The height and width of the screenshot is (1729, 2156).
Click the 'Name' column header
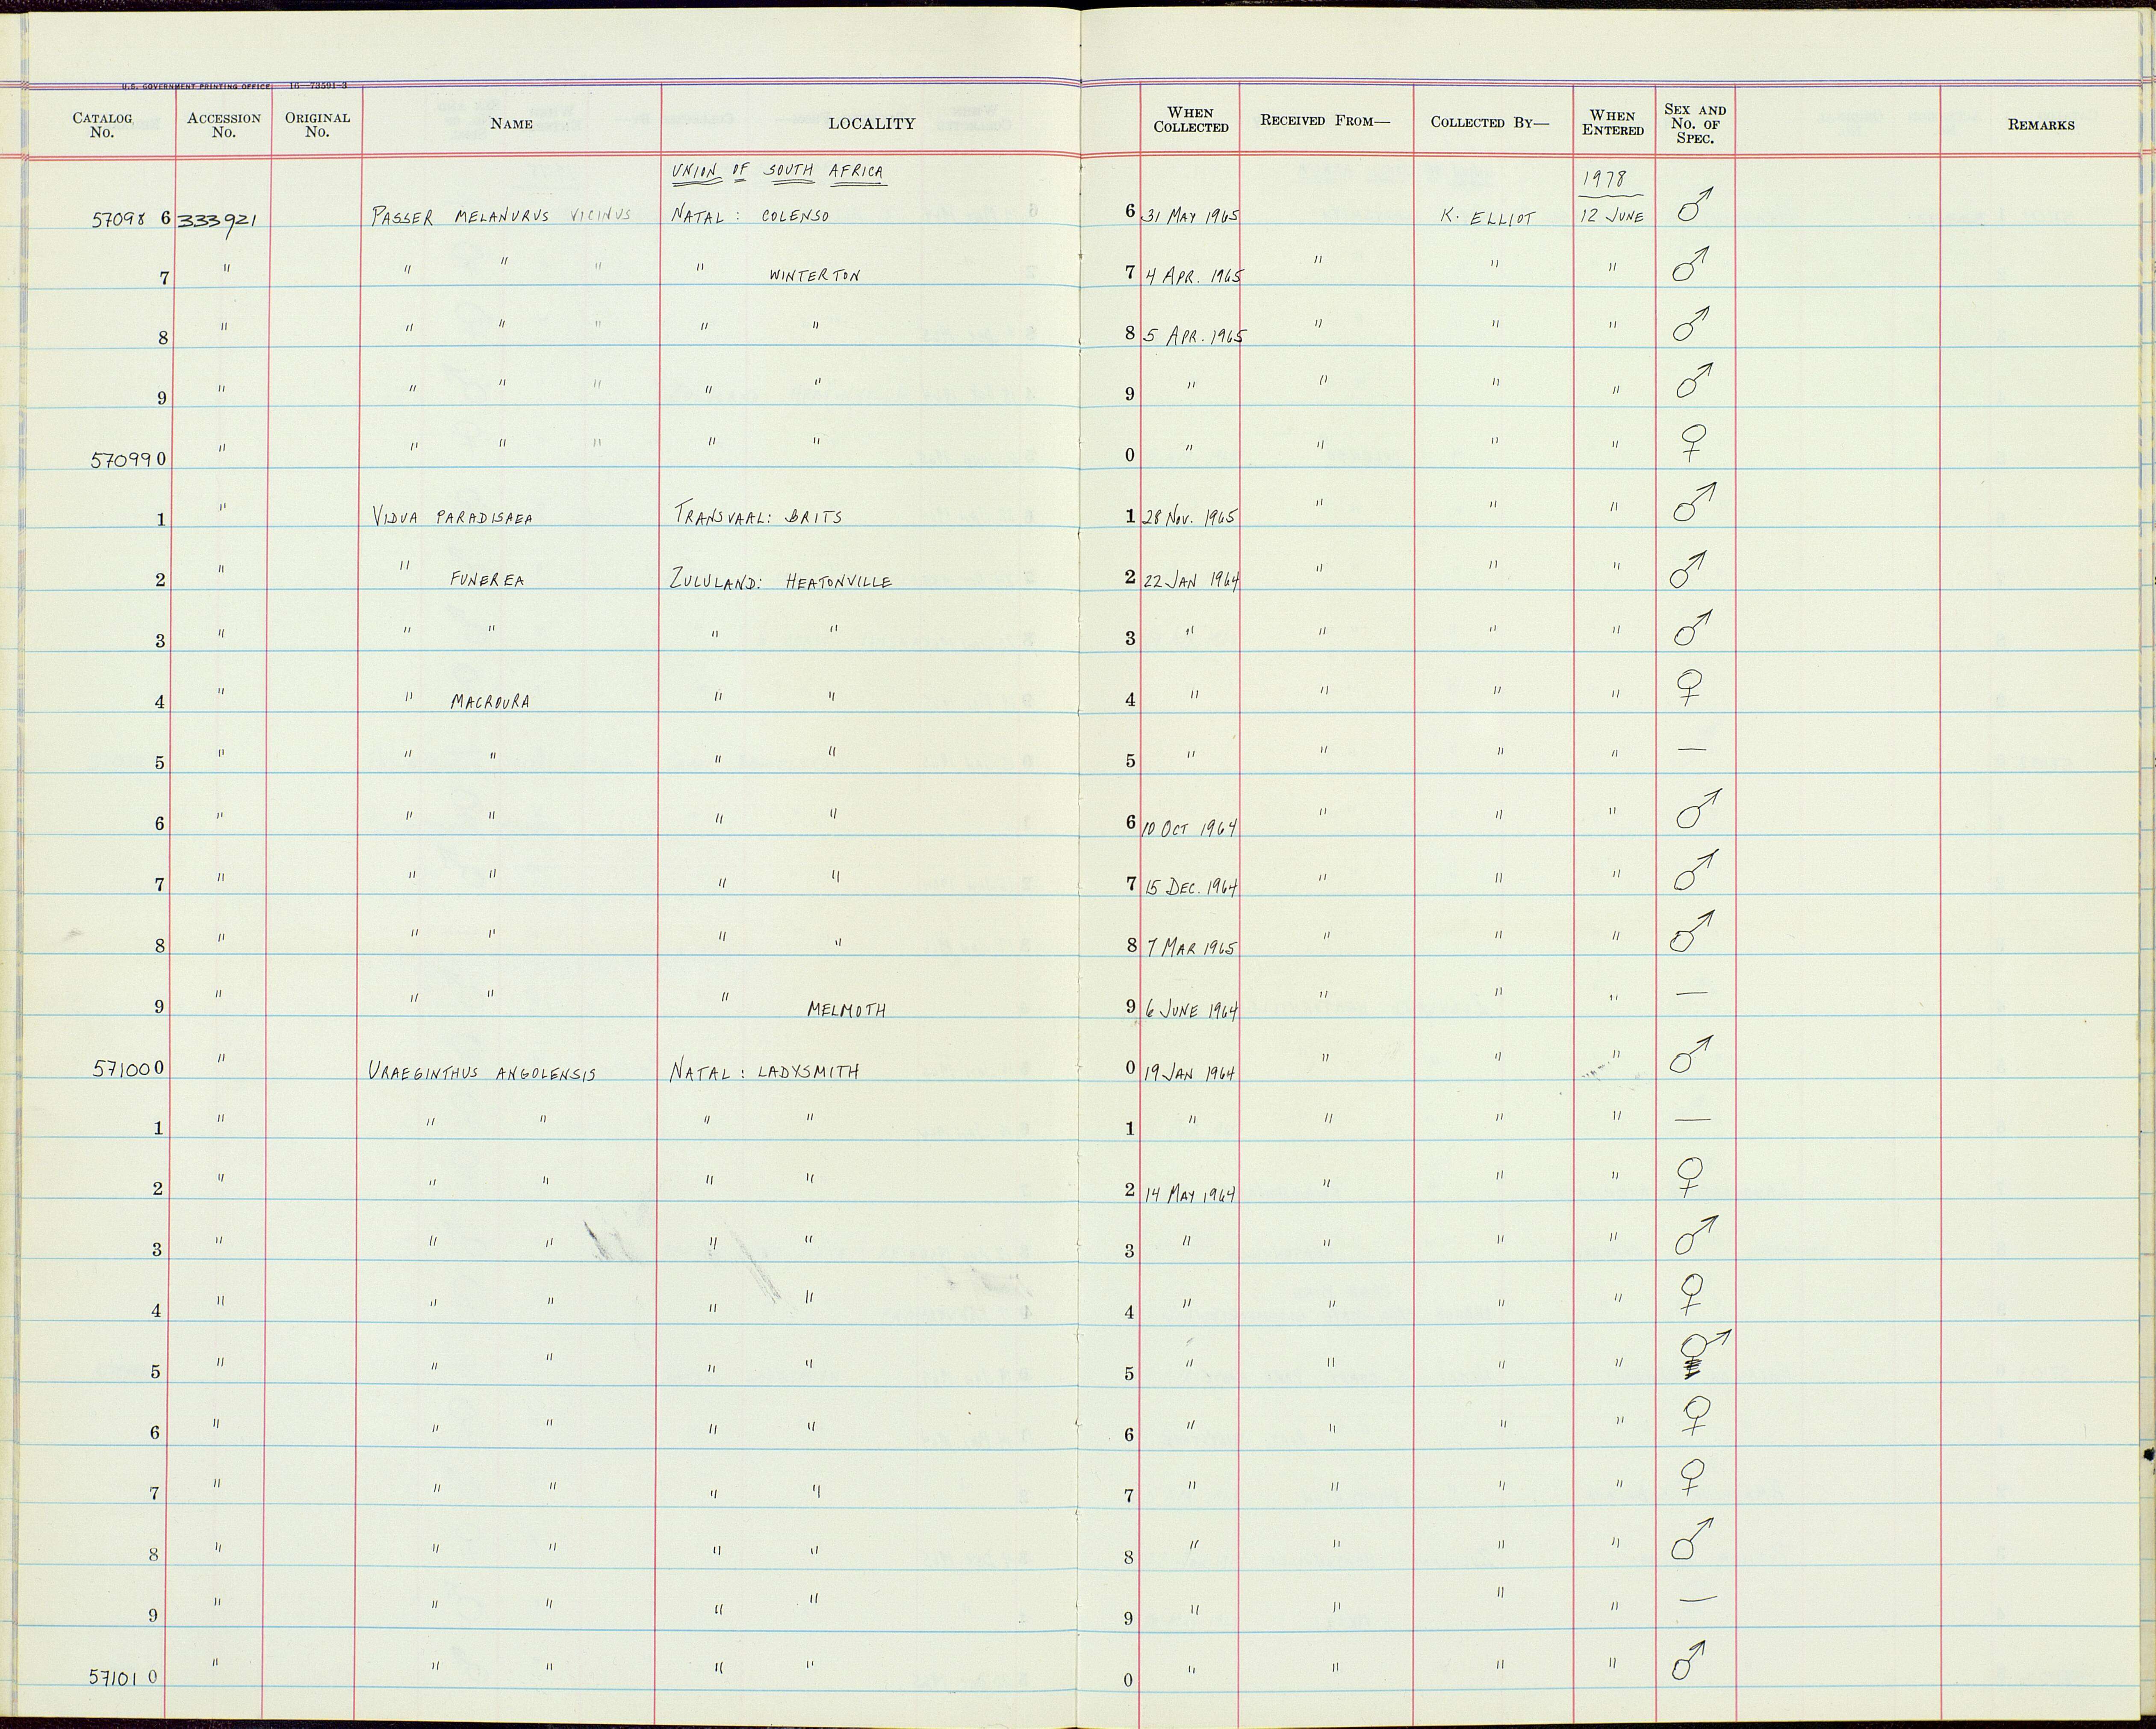coord(511,124)
